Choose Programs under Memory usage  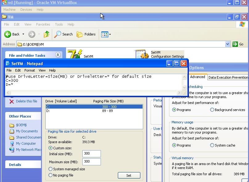click(174, 145)
